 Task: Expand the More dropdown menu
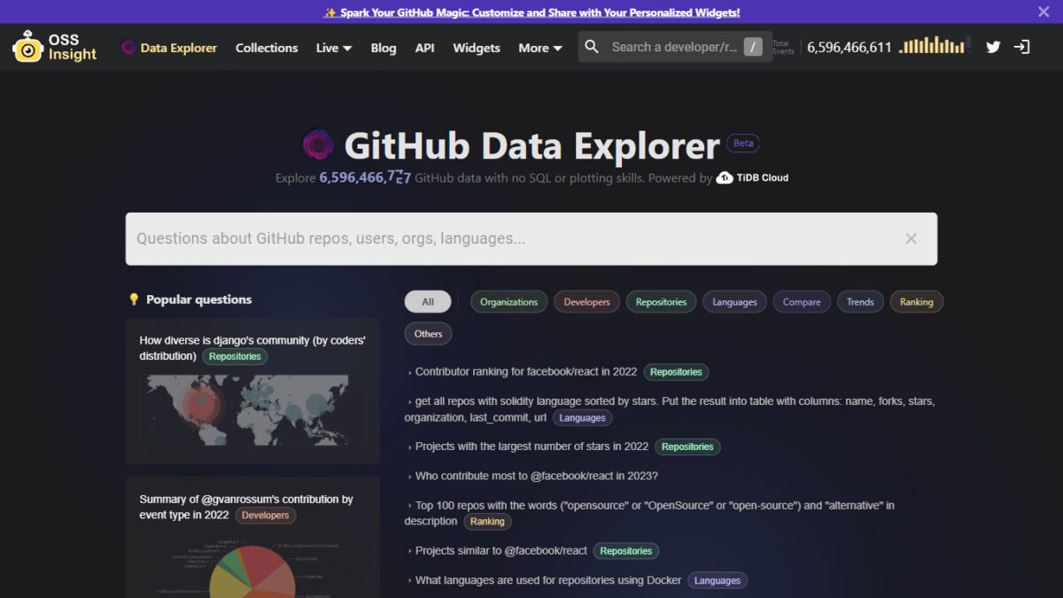[540, 48]
